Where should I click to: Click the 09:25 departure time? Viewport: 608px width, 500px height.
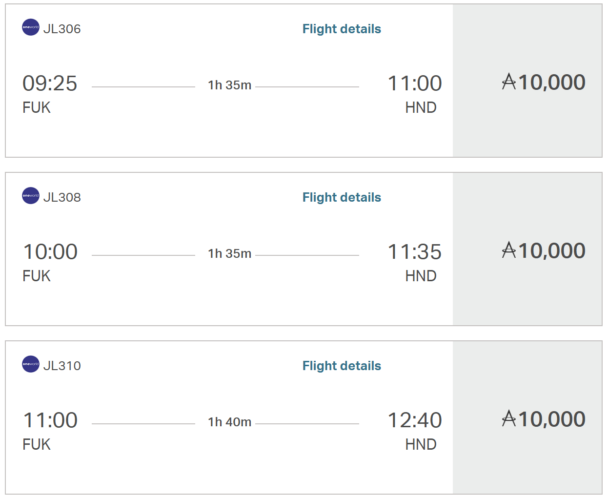[x=50, y=83]
